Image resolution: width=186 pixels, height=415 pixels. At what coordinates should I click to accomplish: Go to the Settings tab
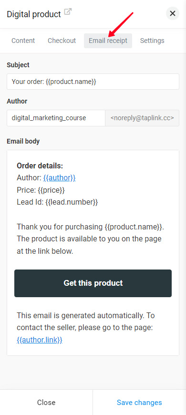(x=152, y=41)
